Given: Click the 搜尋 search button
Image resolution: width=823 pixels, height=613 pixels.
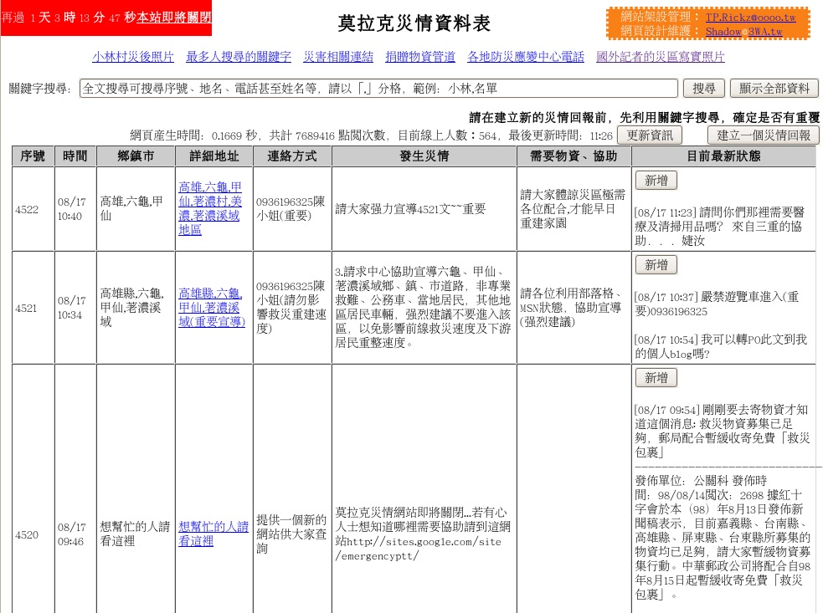Looking at the screenshot, I should (x=703, y=88).
